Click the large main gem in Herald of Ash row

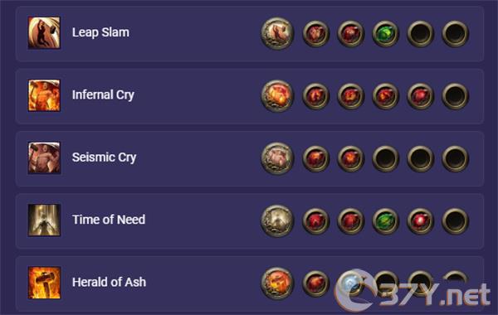pyautogui.click(x=277, y=283)
